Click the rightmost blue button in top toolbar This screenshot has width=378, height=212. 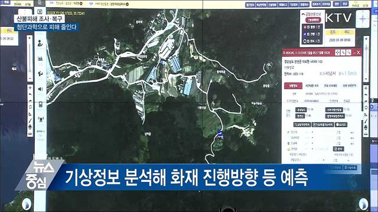[x=345, y=4]
